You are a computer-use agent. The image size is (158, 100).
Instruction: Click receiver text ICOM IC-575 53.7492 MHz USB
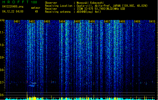coord(101,9)
